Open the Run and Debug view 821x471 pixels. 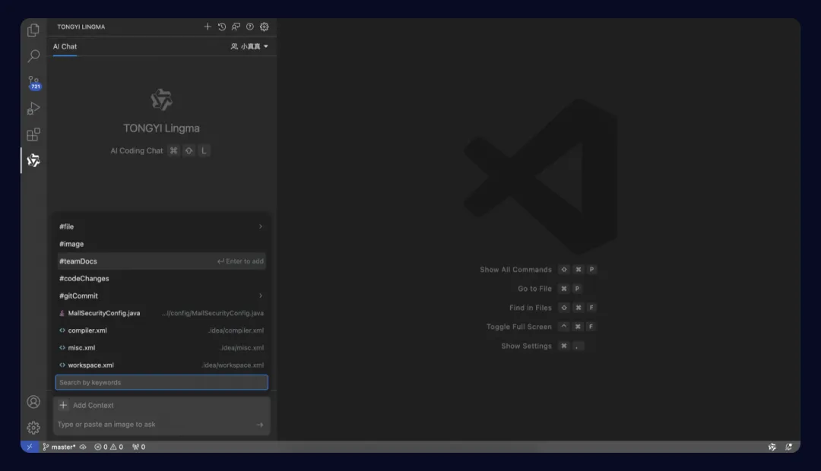(x=33, y=109)
